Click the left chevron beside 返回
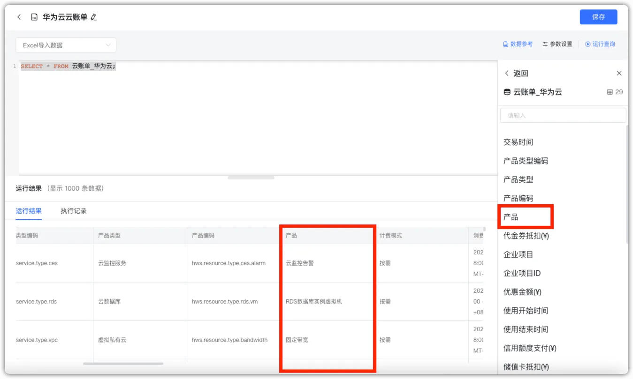Screen dimensions: 633x379 tap(507, 74)
